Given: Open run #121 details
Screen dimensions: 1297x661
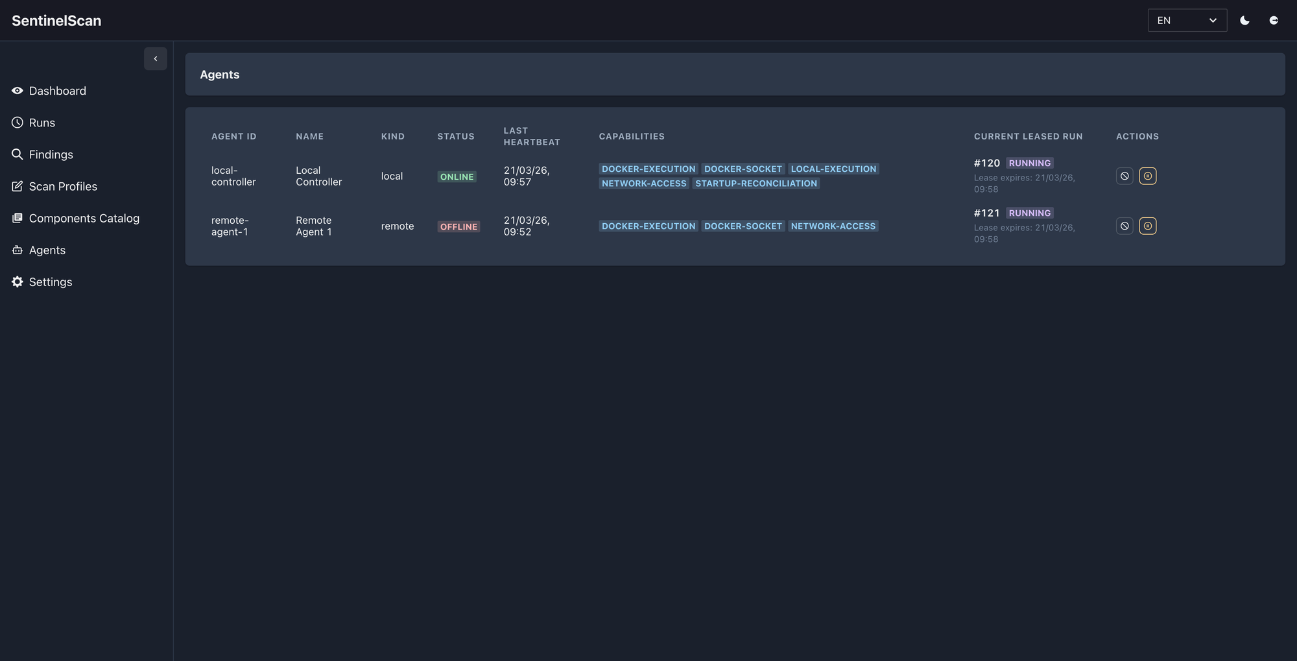Looking at the screenshot, I should tap(986, 212).
